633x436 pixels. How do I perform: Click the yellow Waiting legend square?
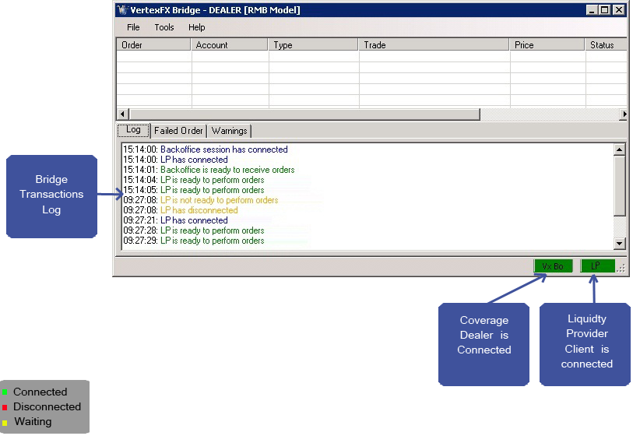[5, 423]
